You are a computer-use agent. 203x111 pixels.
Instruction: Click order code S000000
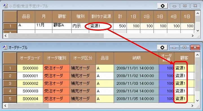pyautogui.click(x=30, y=68)
